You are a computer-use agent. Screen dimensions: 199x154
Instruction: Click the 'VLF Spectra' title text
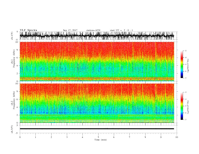[x=28, y=30]
